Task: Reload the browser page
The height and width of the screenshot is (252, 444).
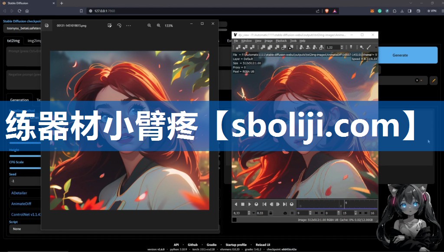Action: tap(19, 11)
